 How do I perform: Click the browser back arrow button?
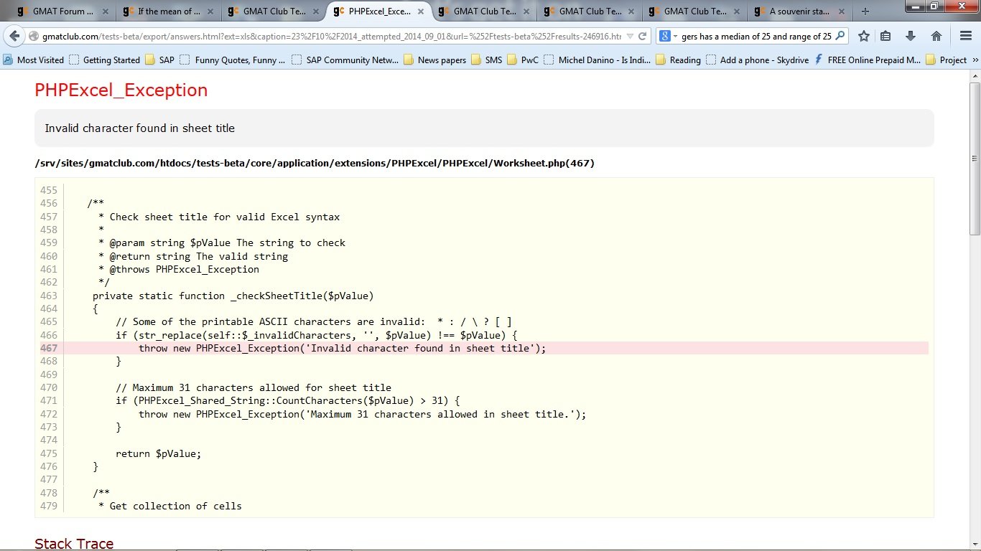click(x=14, y=37)
